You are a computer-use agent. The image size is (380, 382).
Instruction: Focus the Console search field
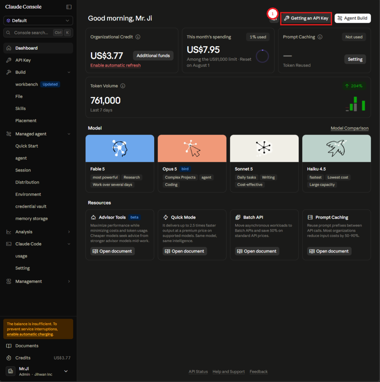38,33
